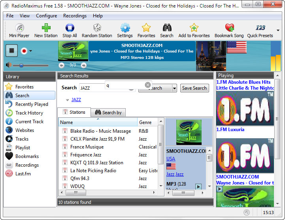285x220 pixels.
Task: Open Settings from toolbar
Action: click(125, 30)
